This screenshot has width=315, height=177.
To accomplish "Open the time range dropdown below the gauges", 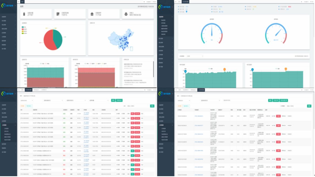I will tap(194, 56).
